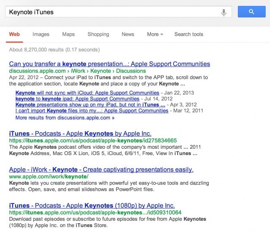Open Apple iWork Keynote captivating presentations result
This screenshot has width=270, height=233.
coord(101,169)
